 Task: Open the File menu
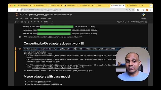(17, 18)
